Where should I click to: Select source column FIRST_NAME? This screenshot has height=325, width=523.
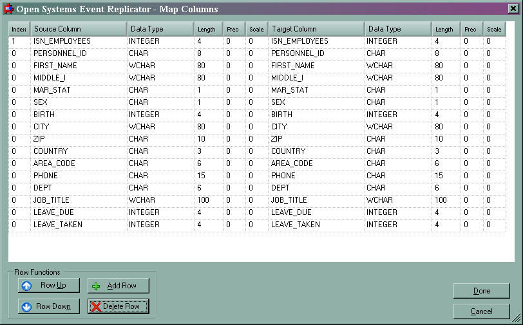(79, 66)
